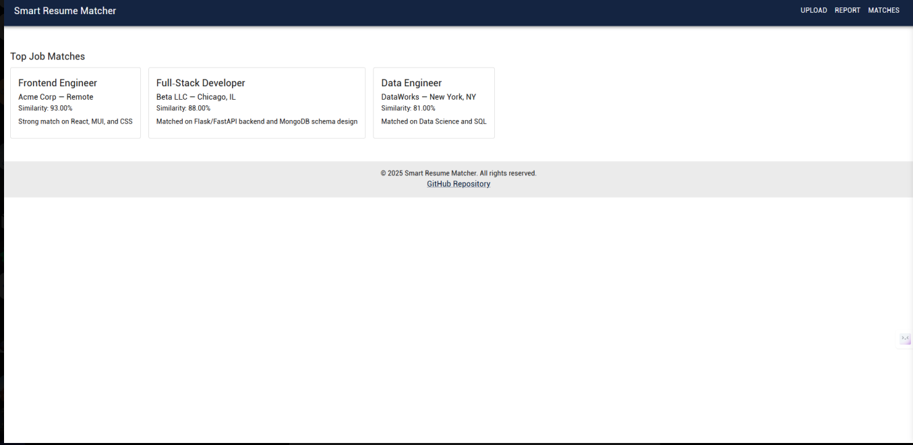This screenshot has height=445, width=913.
Task: Click the Similarity 88.00% text
Action: point(183,108)
